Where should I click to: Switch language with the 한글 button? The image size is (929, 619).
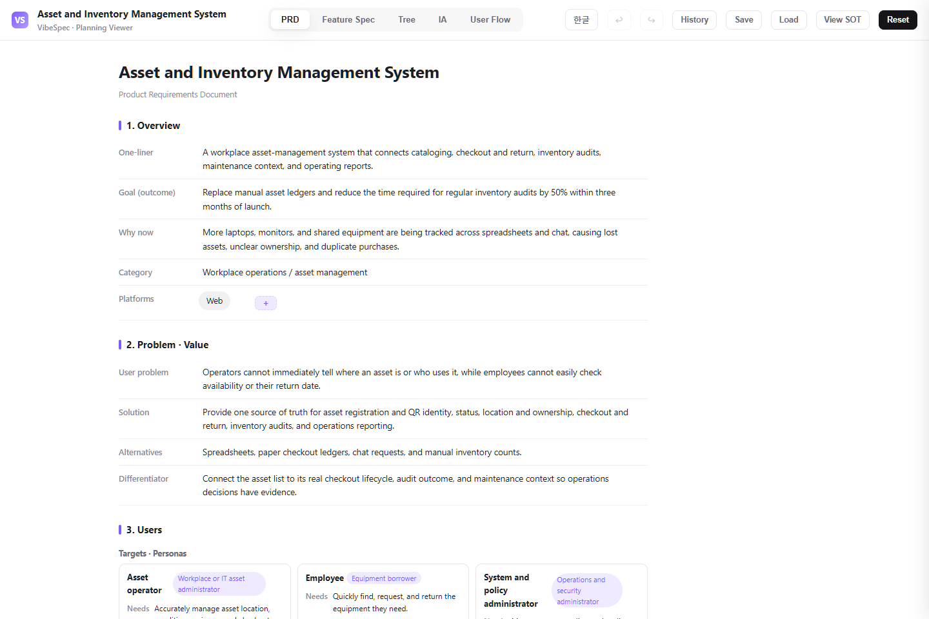[581, 20]
